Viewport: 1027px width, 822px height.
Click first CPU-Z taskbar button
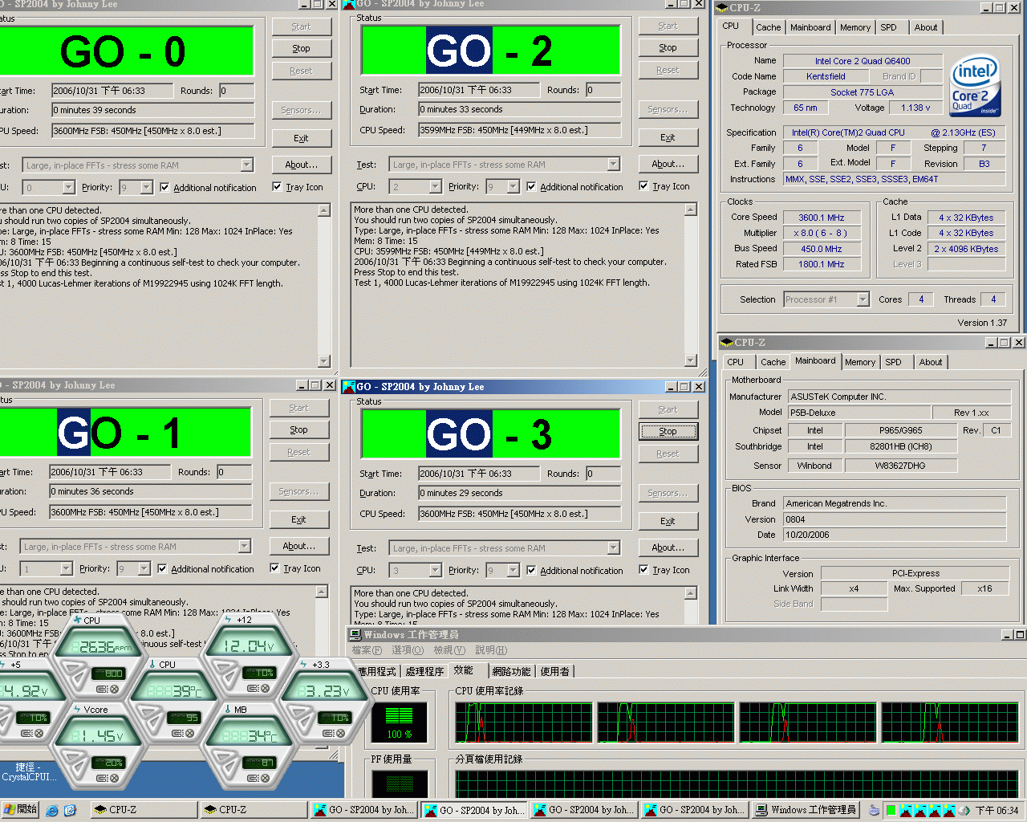click(144, 810)
